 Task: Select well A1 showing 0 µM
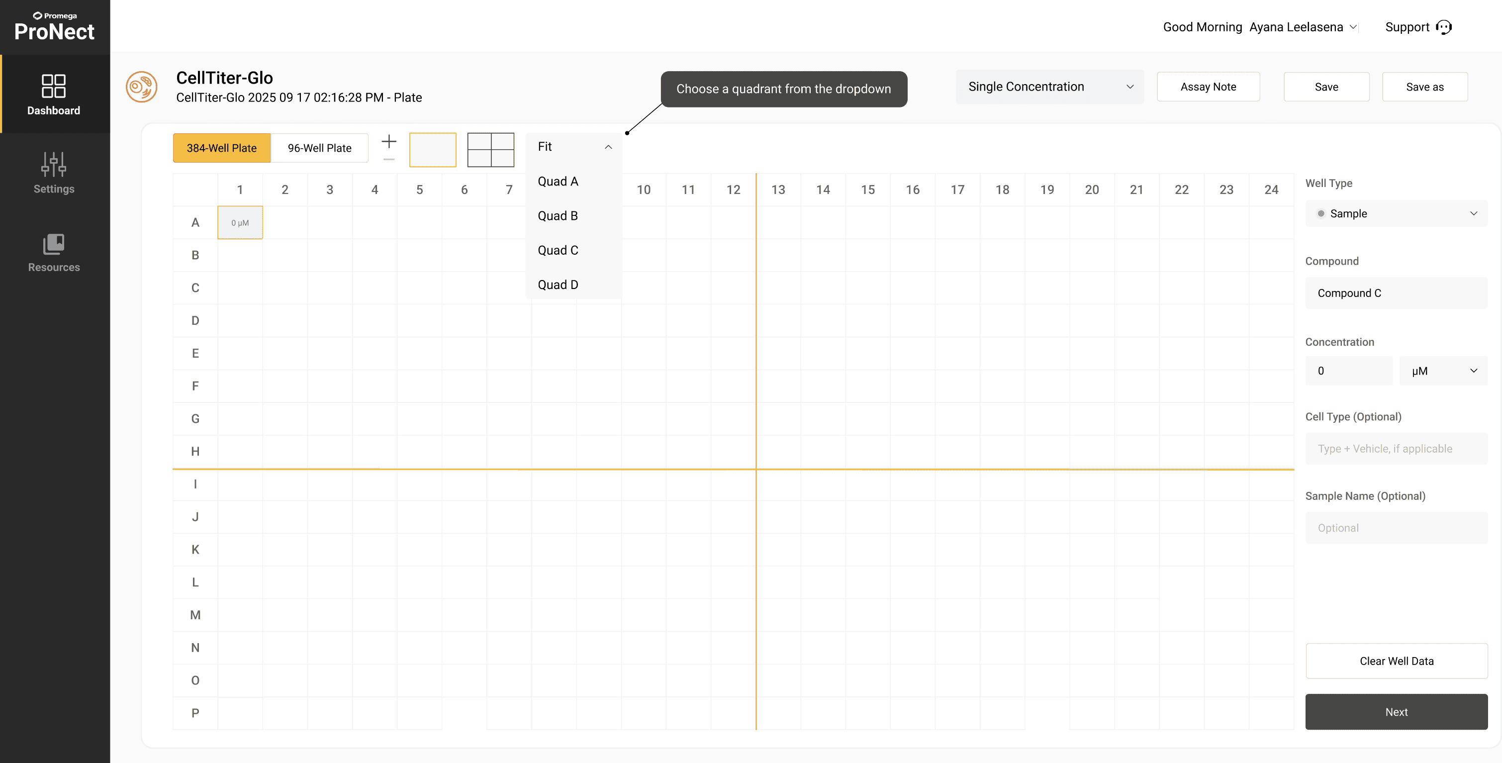pyautogui.click(x=240, y=222)
